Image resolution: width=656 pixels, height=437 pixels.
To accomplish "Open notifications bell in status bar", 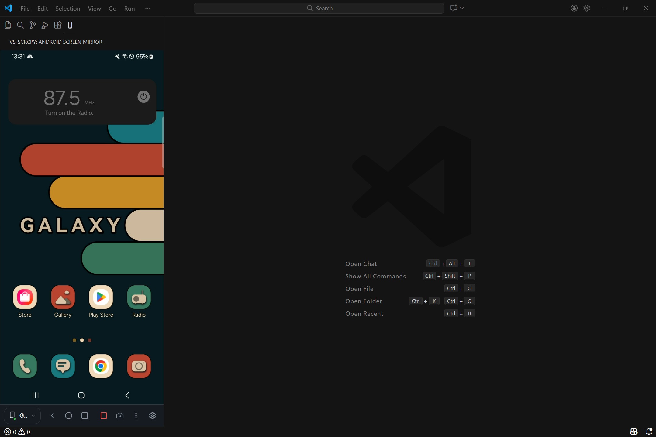I will pos(649,432).
